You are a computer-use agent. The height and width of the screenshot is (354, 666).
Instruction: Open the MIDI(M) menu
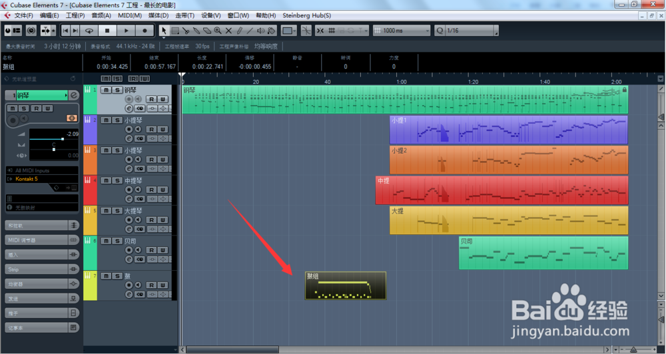click(x=130, y=15)
